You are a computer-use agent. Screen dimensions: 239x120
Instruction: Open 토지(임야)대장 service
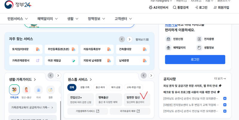click(26, 49)
